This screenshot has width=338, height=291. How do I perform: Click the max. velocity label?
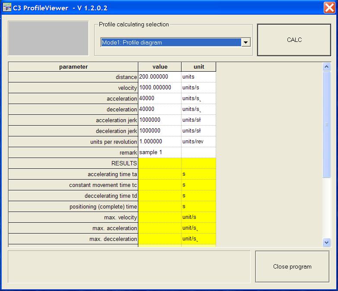pos(73,217)
